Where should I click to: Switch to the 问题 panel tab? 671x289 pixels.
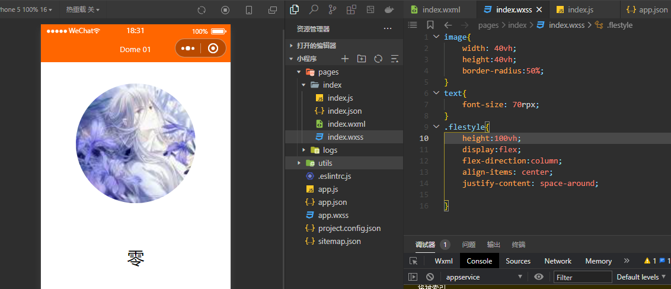coord(469,245)
